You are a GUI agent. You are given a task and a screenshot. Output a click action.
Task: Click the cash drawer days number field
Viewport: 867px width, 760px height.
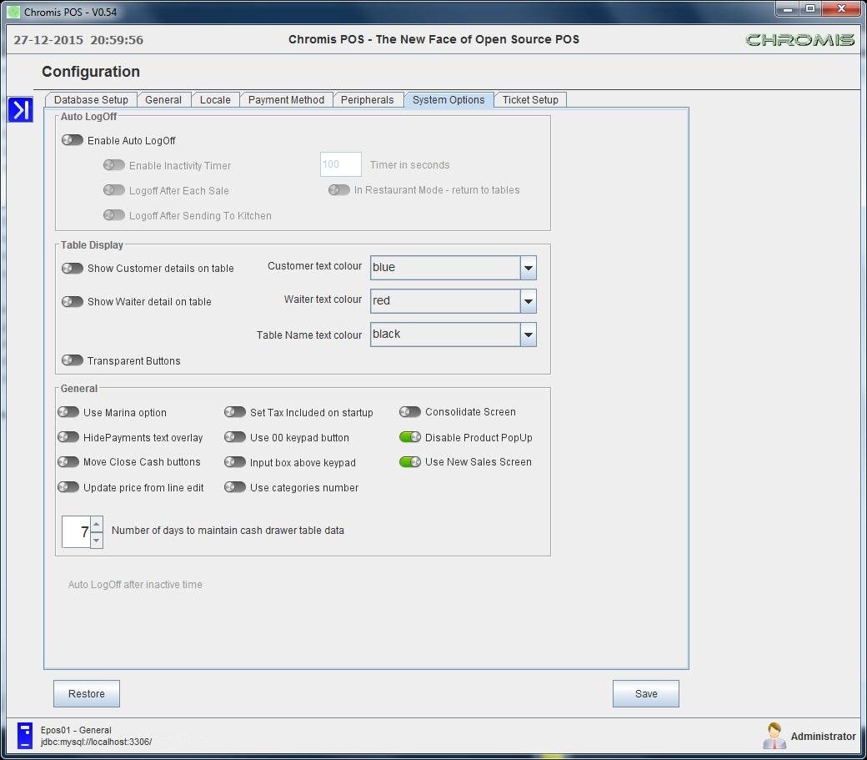[x=77, y=531]
